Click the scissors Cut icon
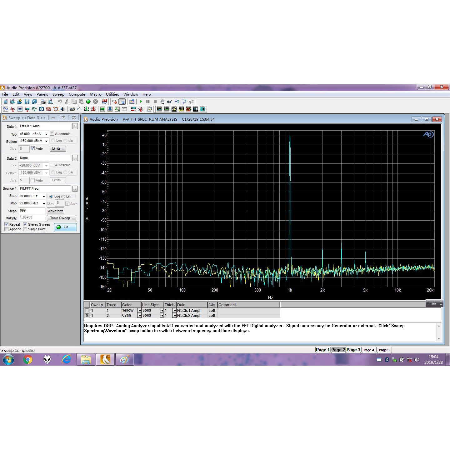The image size is (450, 450). pos(67,102)
